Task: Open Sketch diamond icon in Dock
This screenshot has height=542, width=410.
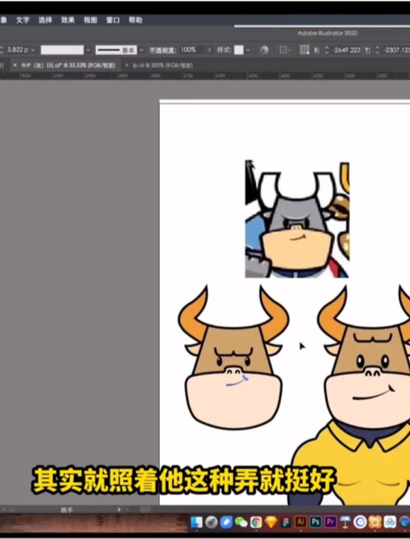Action: 271,522
